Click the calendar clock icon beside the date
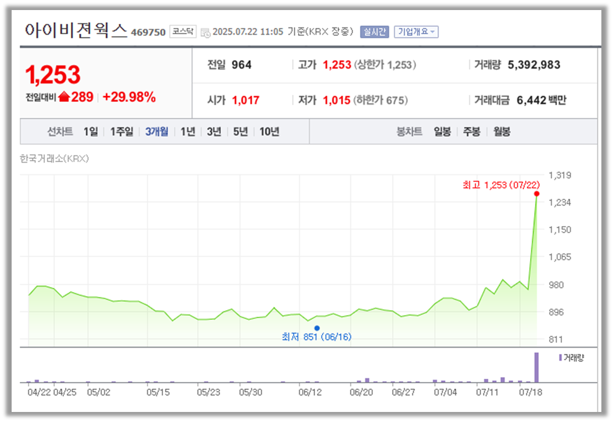 (x=205, y=33)
